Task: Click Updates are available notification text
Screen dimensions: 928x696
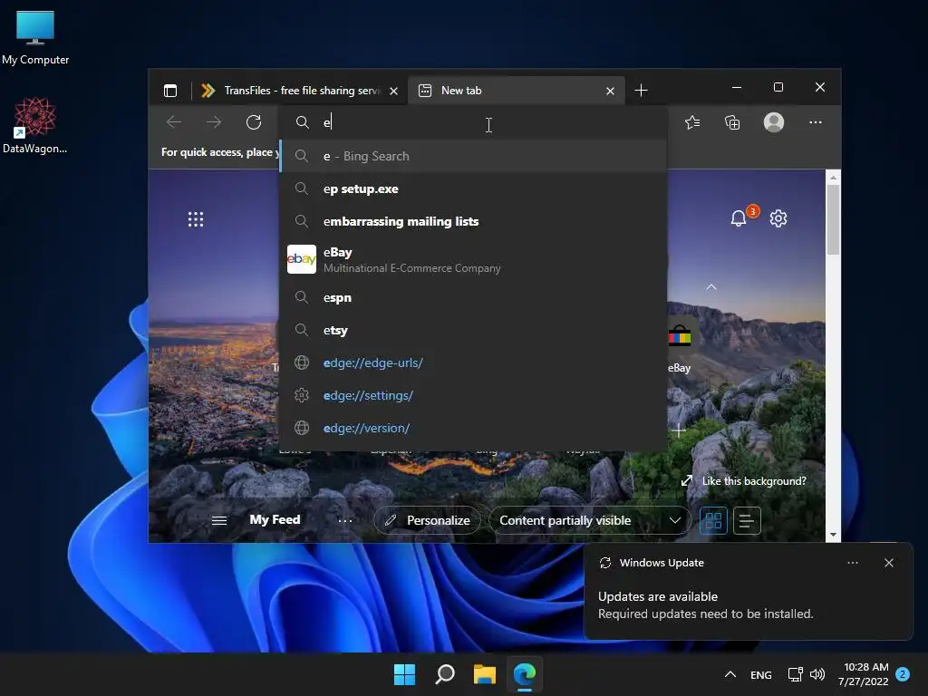Action: point(658,596)
